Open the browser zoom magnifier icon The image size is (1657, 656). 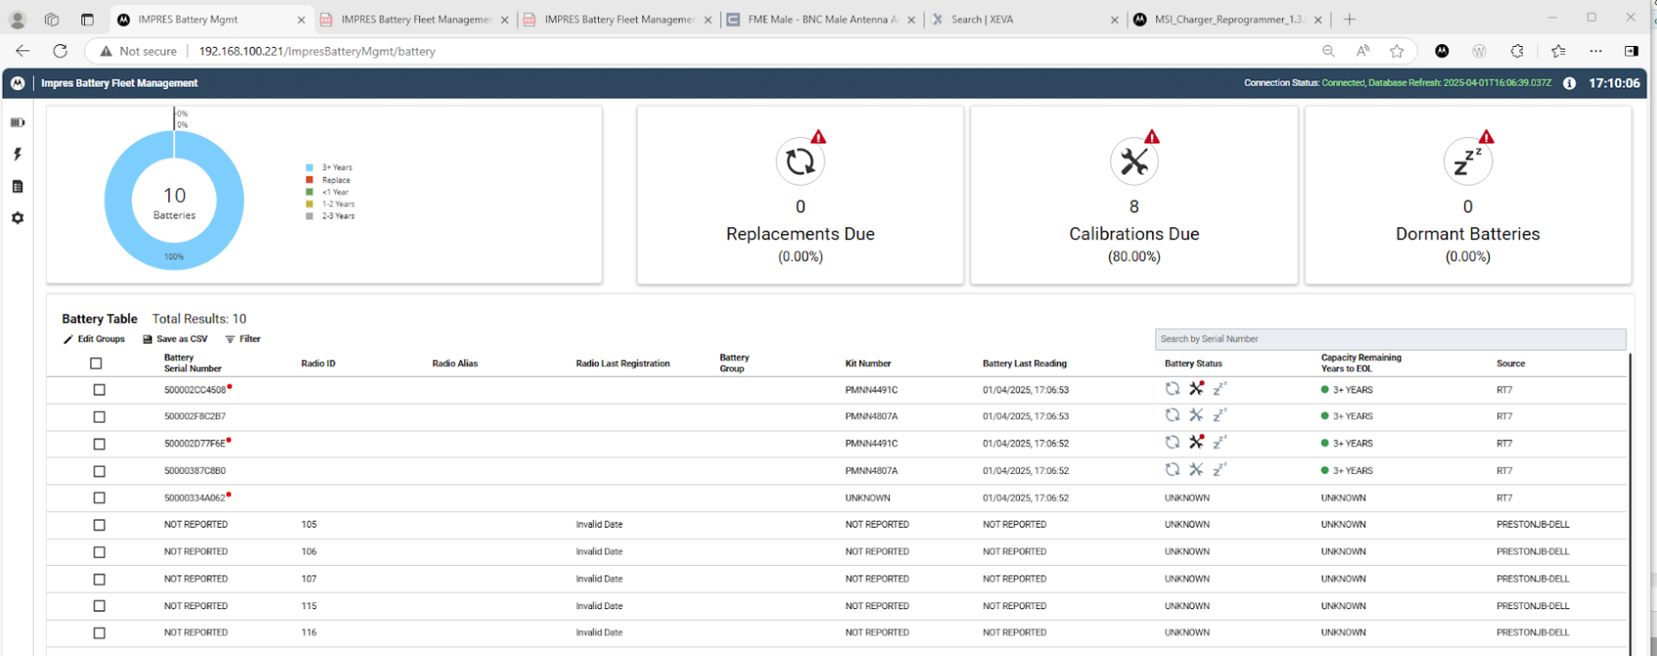coord(1328,51)
